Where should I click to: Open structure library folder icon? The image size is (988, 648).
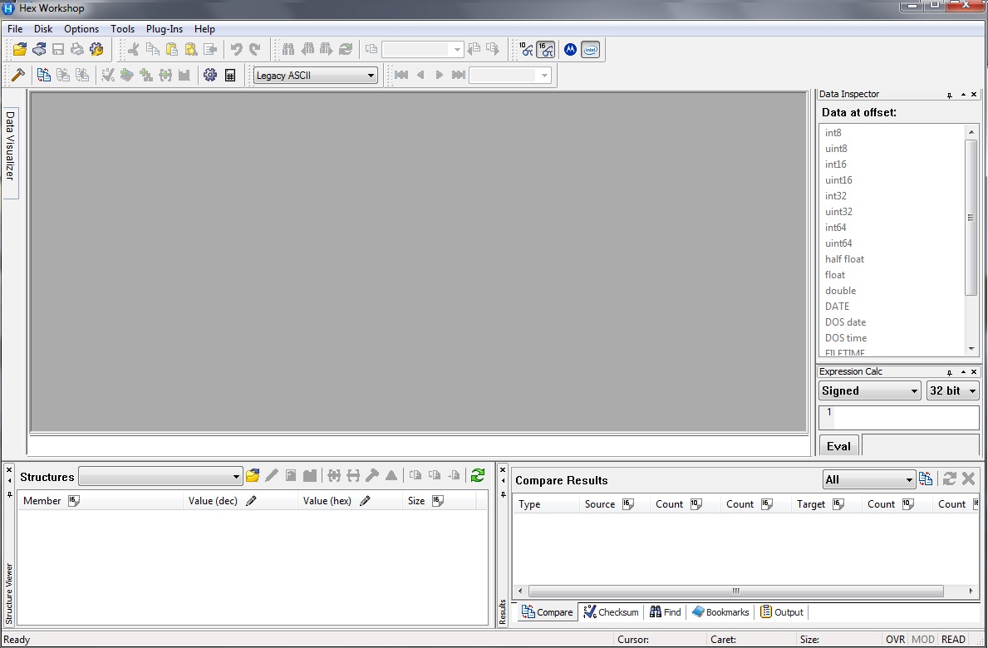[253, 476]
